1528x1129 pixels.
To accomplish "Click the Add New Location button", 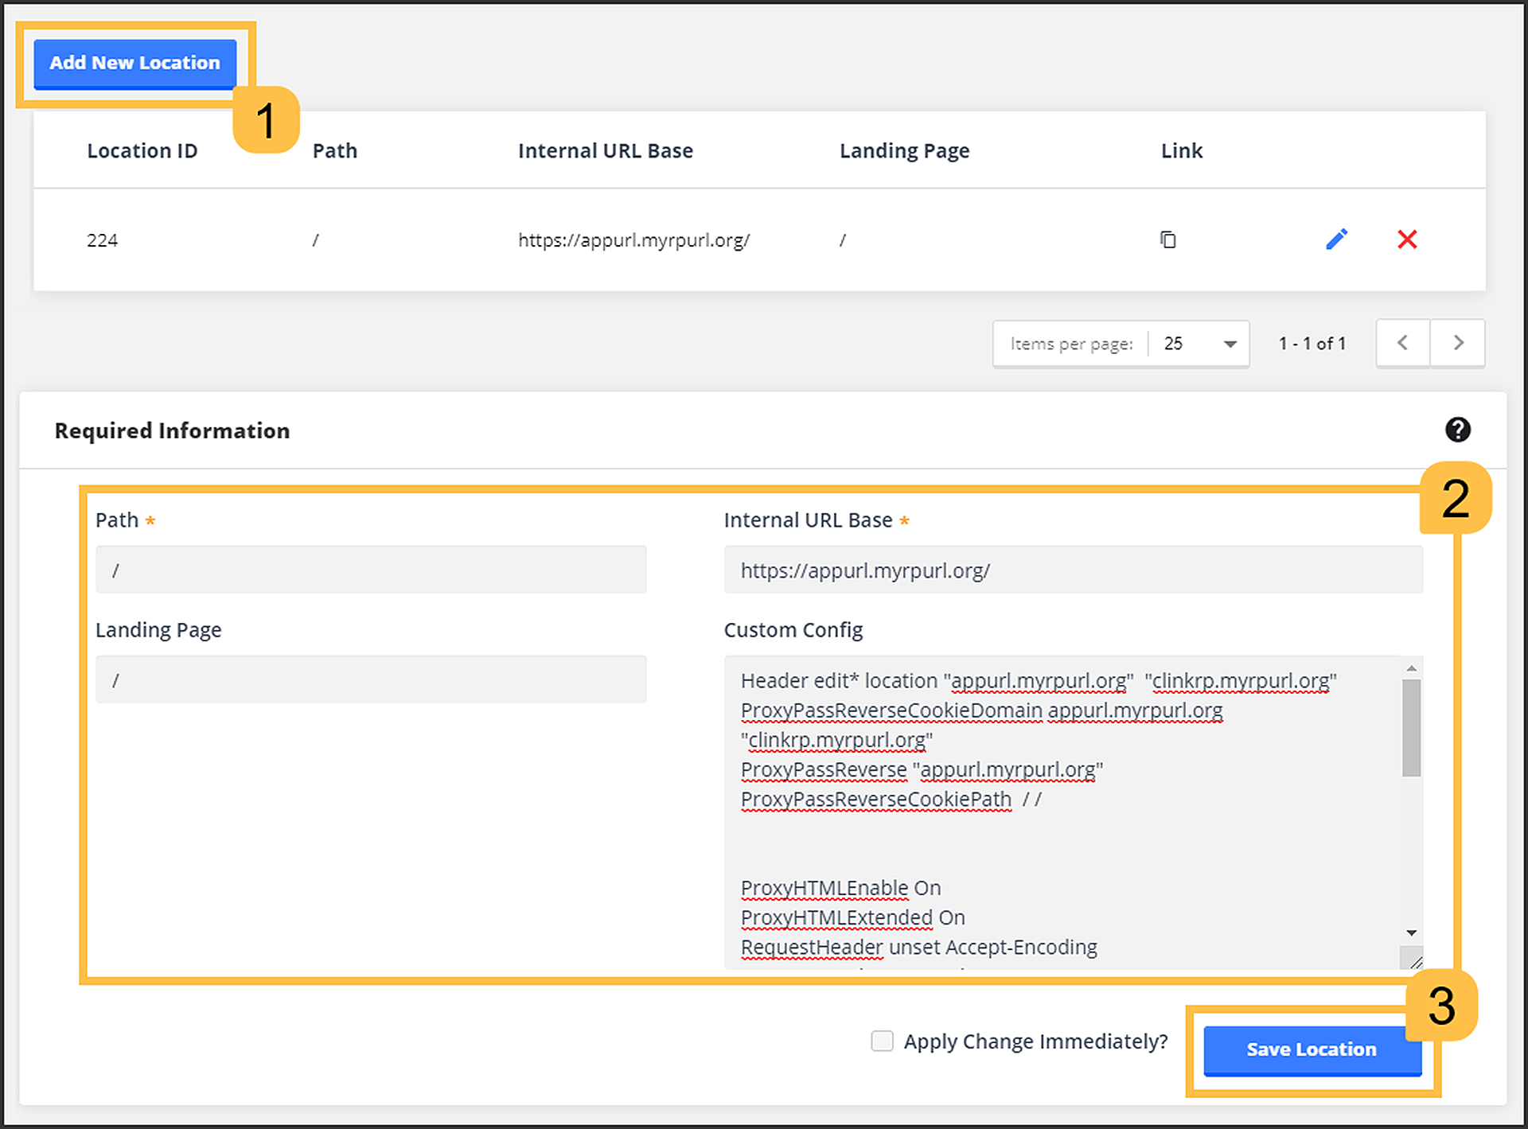I will (134, 63).
